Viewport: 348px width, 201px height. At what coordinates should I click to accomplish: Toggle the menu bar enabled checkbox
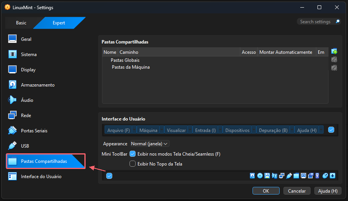point(331,130)
